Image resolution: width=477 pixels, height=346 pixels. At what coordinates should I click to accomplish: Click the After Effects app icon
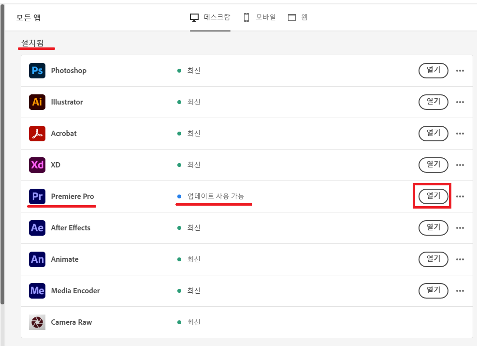37,228
